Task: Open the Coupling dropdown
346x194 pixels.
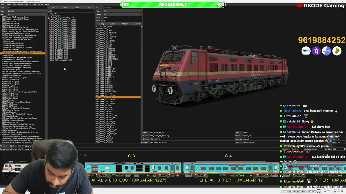Action: tap(123, 14)
